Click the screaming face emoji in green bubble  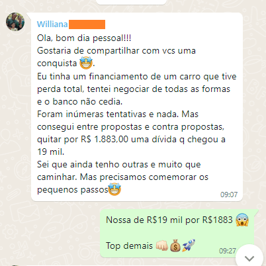click(x=242, y=220)
